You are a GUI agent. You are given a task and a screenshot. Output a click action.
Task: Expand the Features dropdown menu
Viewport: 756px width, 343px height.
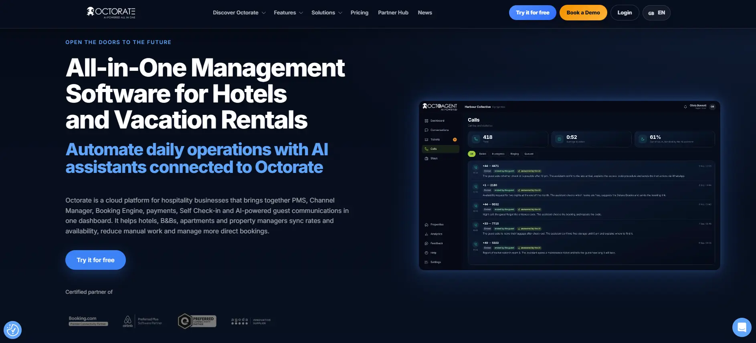click(x=288, y=13)
